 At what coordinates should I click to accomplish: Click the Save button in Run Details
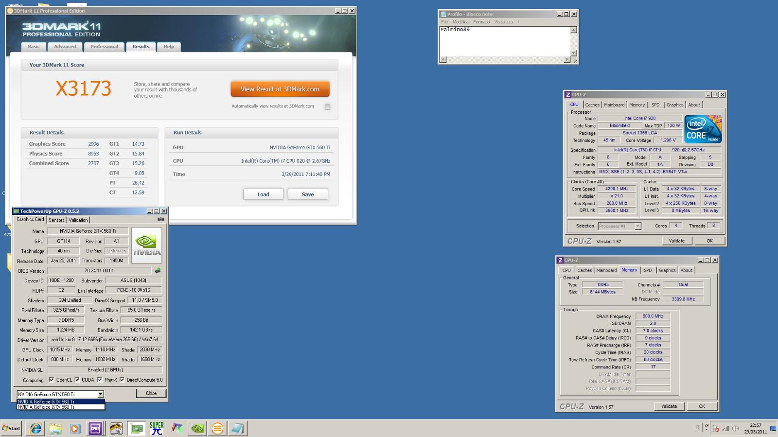[x=308, y=194]
